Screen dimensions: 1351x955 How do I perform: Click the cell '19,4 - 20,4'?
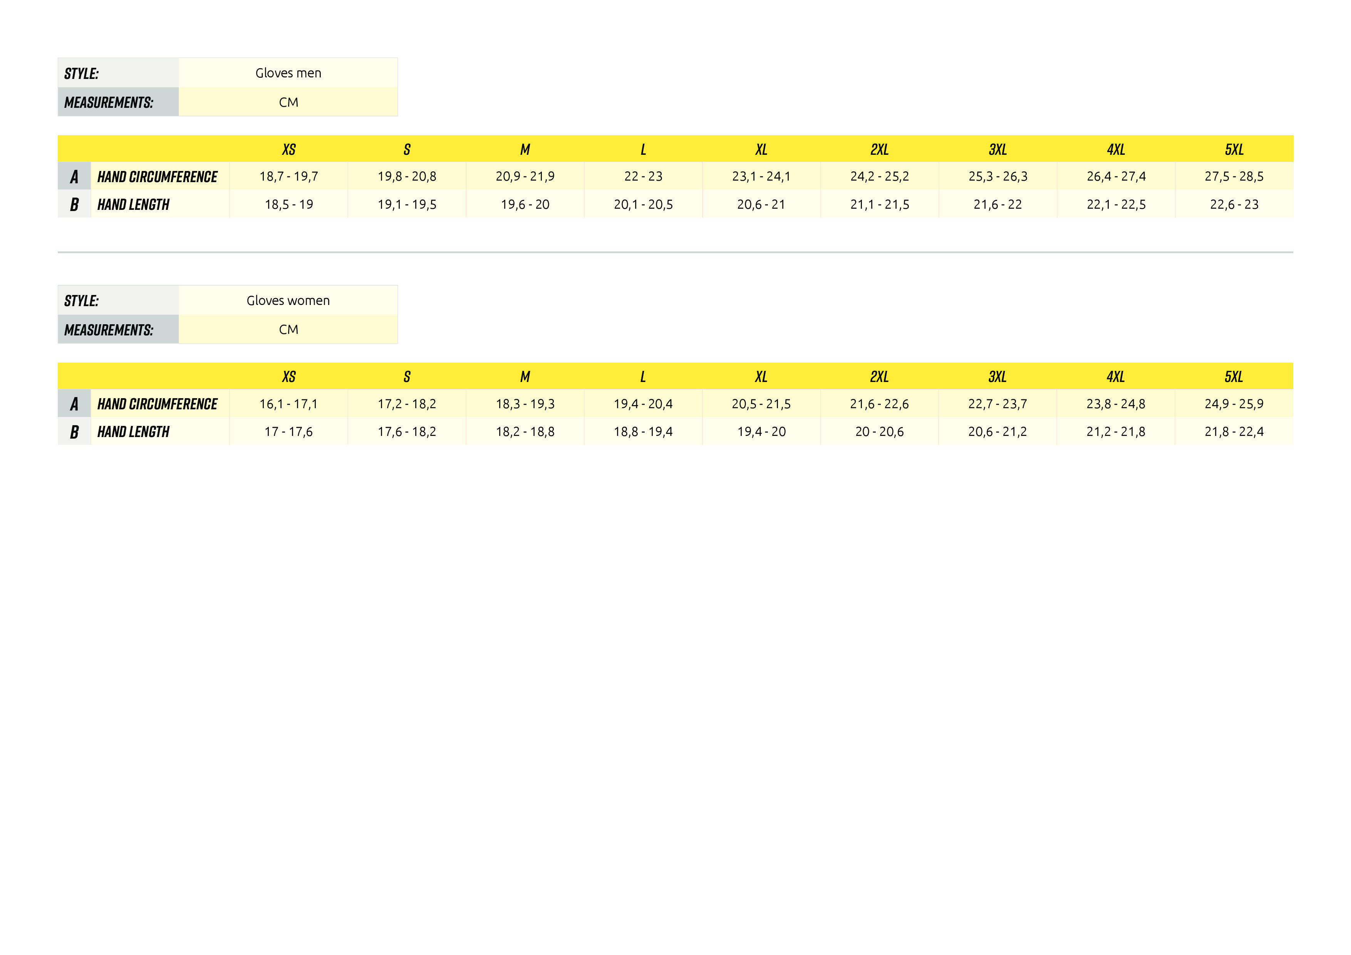(x=643, y=404)
